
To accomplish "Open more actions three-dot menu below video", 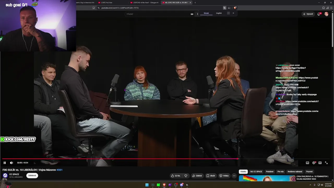I will click(x=234, y=176).
